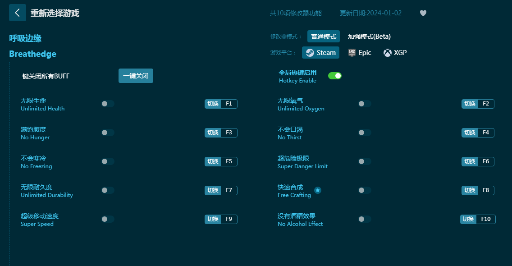The height and width of the screenshot is (266, 512).
Task: Click the F6 hotkey button for Super Danger Limit
Action: 478,161
